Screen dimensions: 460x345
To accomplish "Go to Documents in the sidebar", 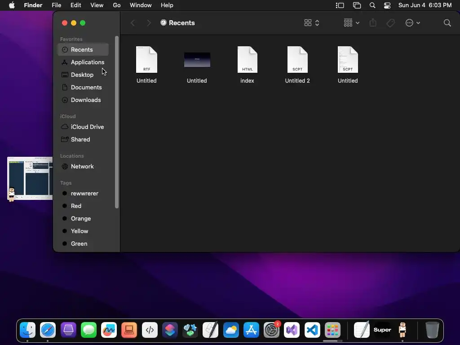I will [83, 88].
